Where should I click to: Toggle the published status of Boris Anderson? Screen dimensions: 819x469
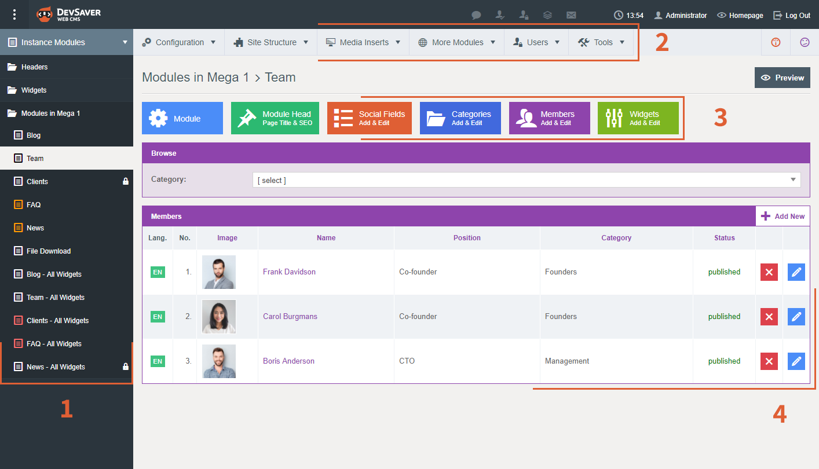coord(724,361)
